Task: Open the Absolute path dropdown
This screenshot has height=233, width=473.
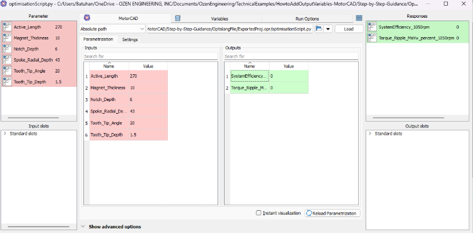Action: pyautogui.click(x=113, y=29)
